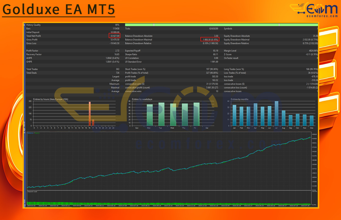Select the Initial Deposit label
Screen dimensions: 341x220
point(33,32)
